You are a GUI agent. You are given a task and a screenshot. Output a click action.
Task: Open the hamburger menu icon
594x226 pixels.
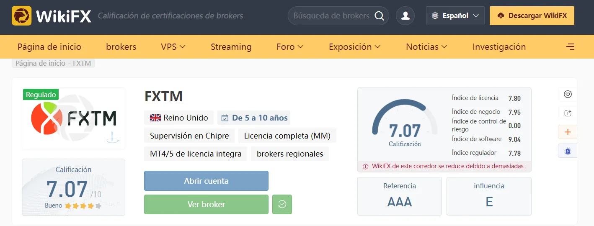click(x=570, y=46)
